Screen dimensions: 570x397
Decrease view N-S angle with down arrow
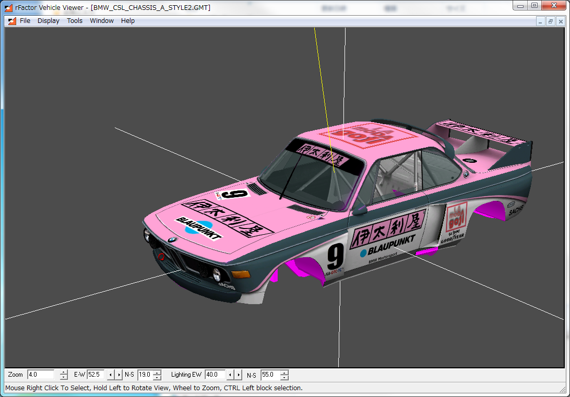(157, 377)
